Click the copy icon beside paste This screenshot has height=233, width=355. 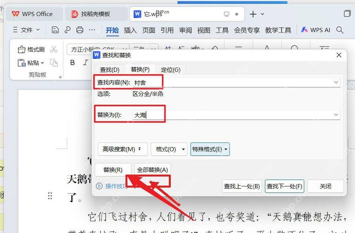coord(54,62)
